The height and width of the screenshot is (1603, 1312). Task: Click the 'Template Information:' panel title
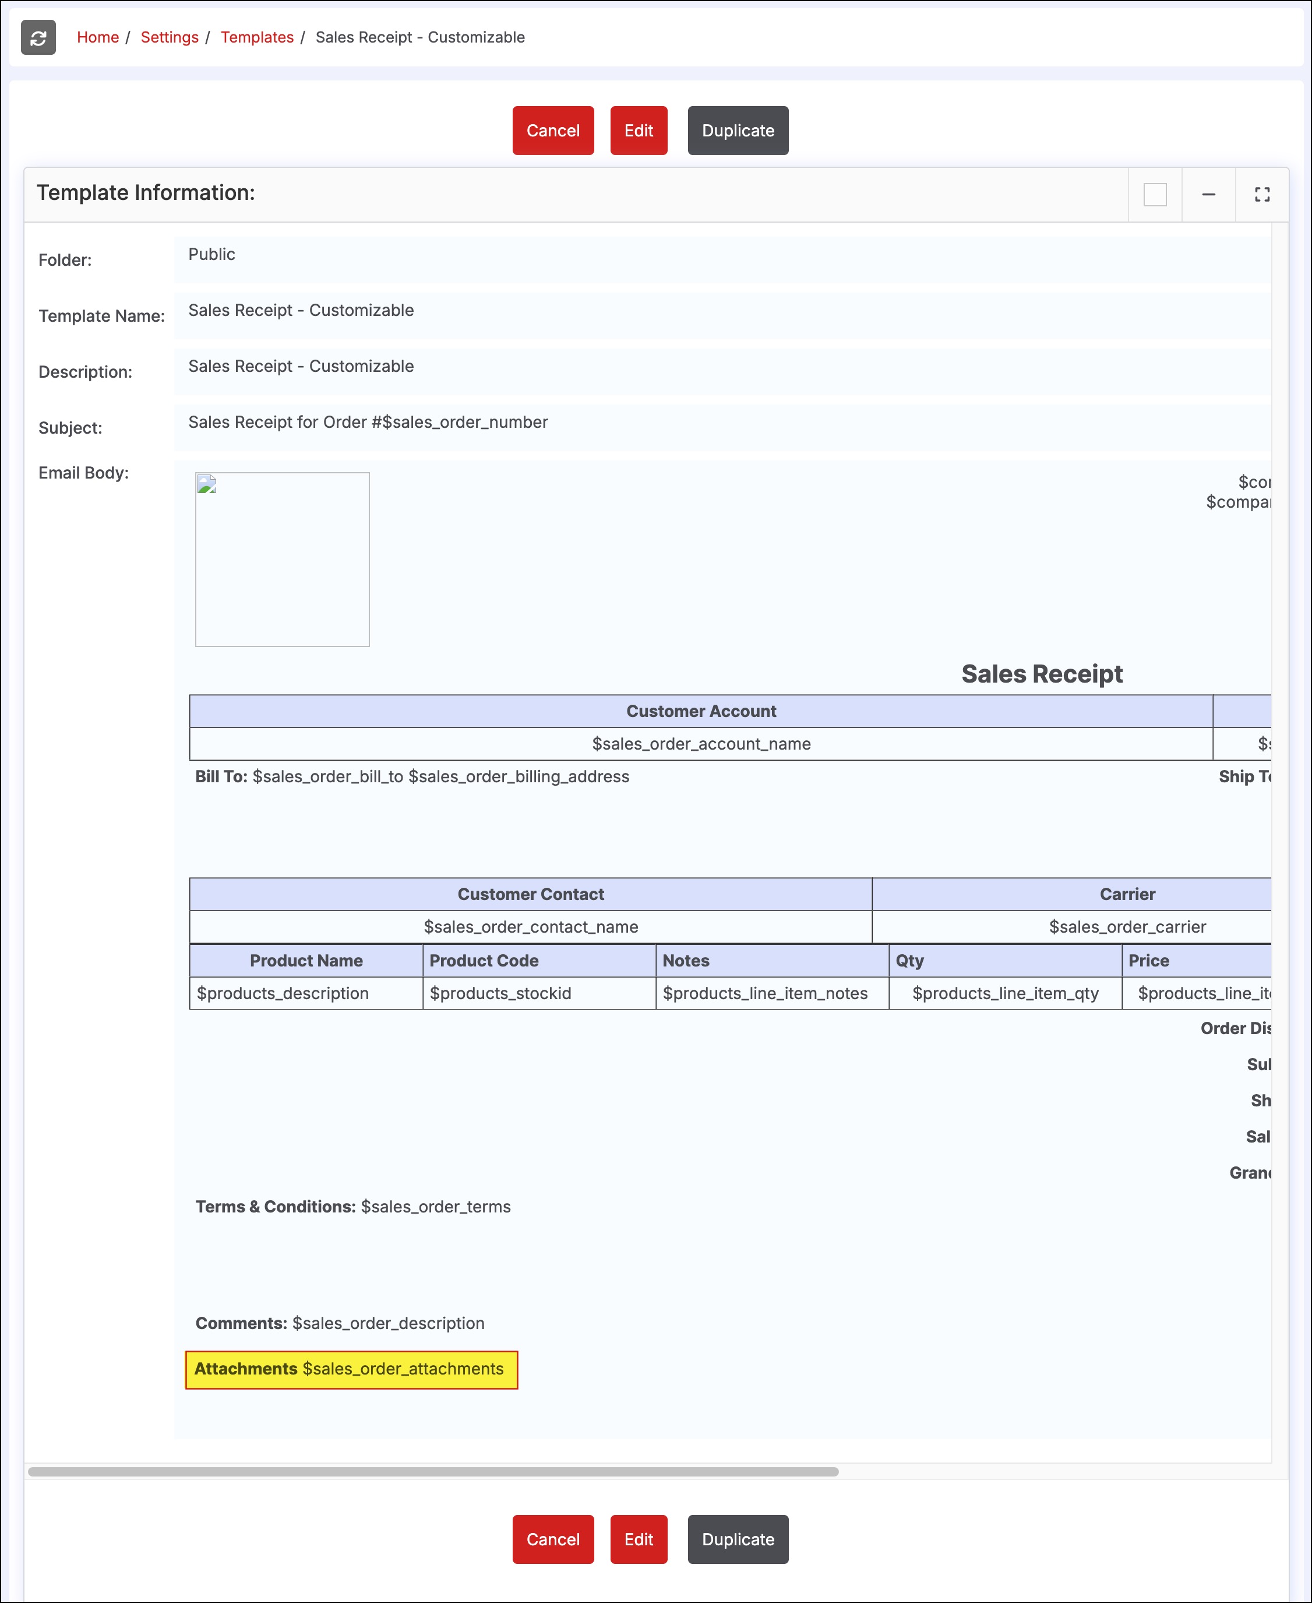click(146, 193)
